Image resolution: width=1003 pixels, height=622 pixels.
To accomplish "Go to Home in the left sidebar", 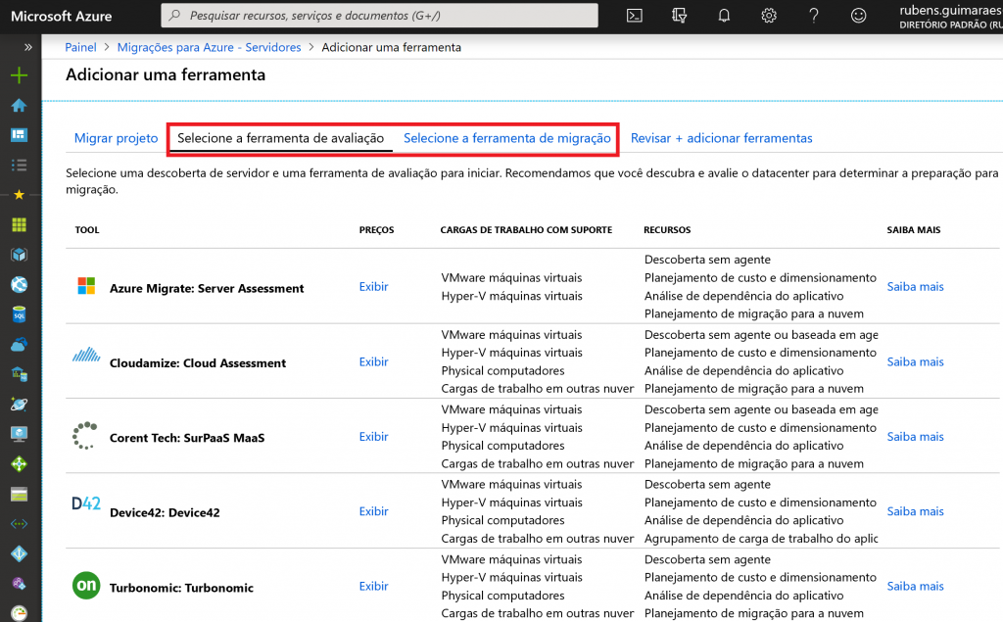I will tap(19, 106).
